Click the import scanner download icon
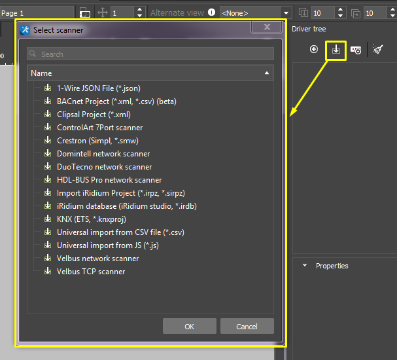This screenshot has height=360, width=397. pyautogui.click(x=336, y=50)
